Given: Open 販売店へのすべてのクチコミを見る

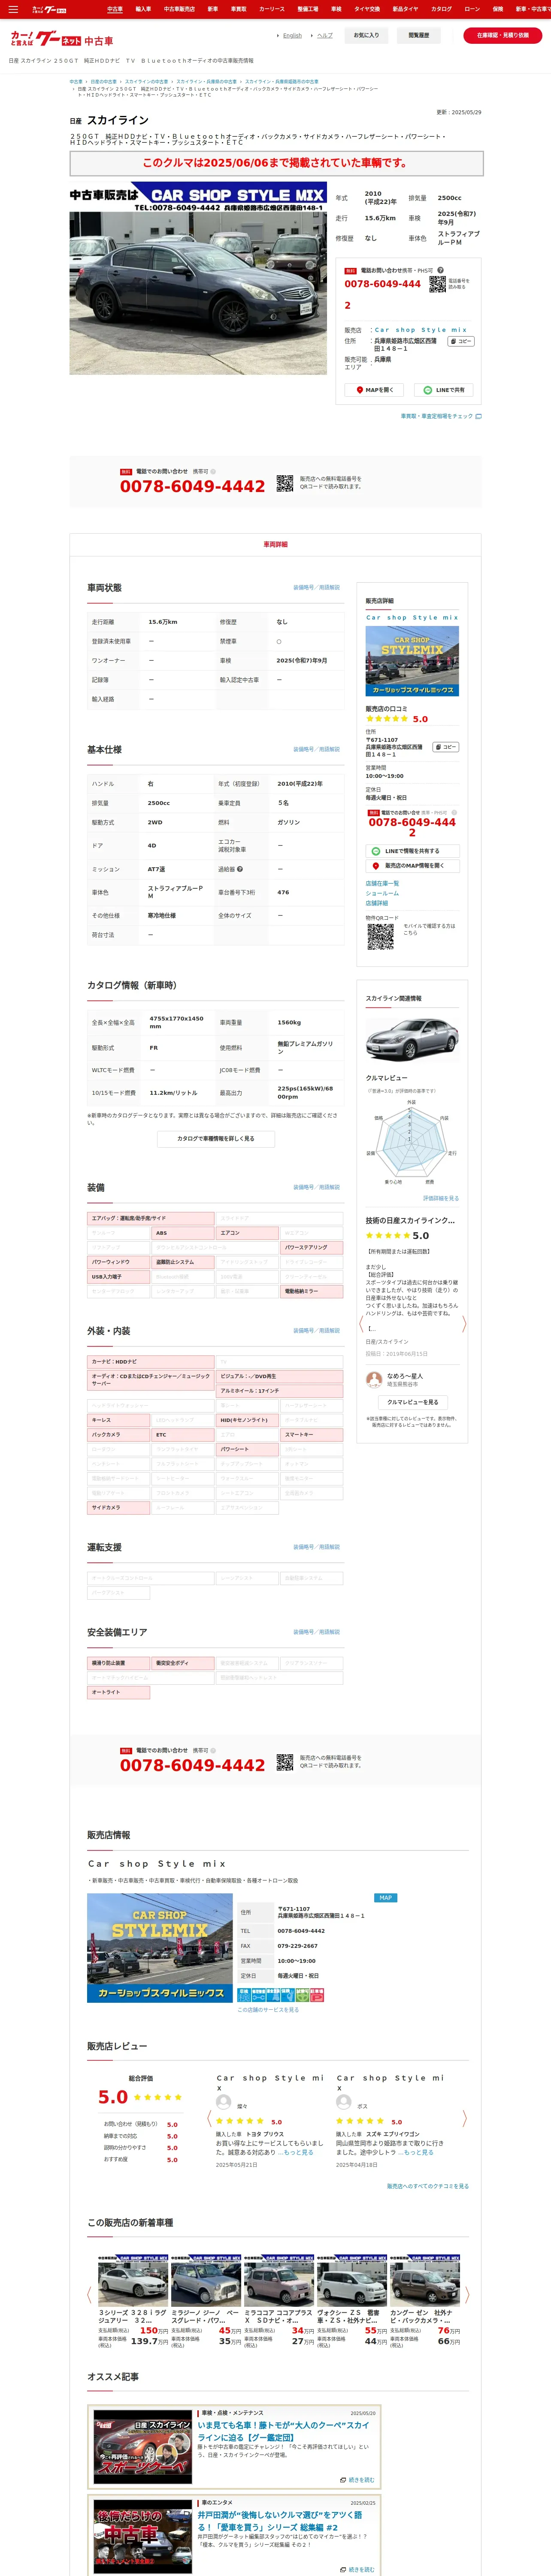Looking at the screenshot, I should tap(428, 2186).
